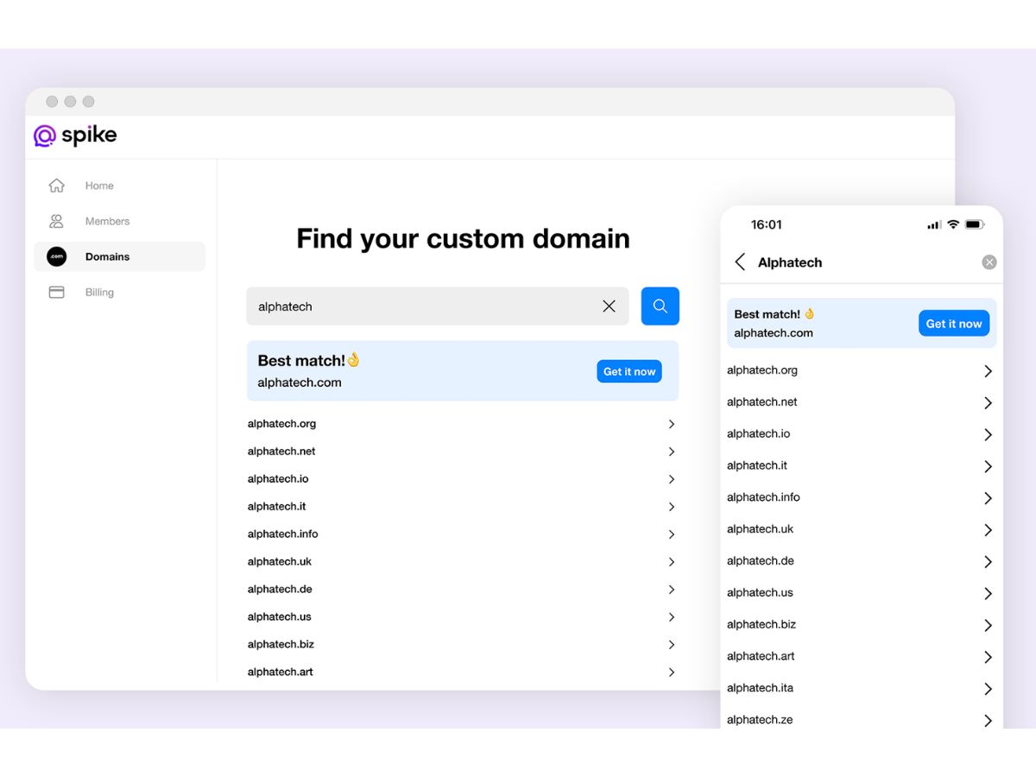This screenshot has width=1036, height=777.
Task: Expand alphatech.net chevron in desktop list
Action: (671, 452)
